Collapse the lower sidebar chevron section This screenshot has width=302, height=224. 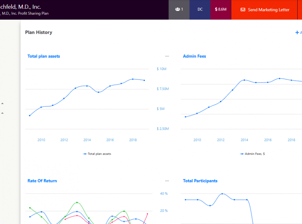click(x=2, y=114)
